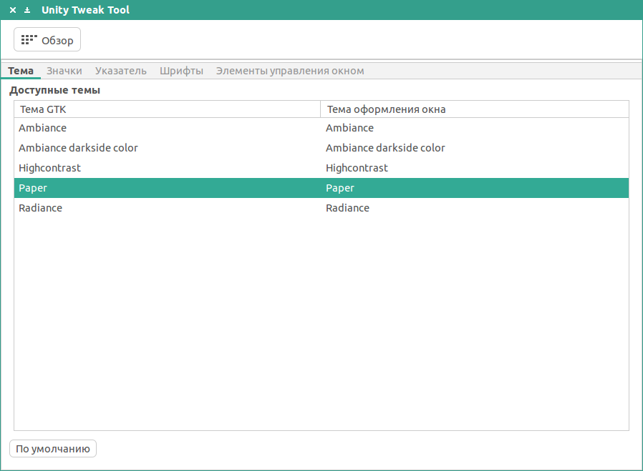Select Ambiance darkside color GTK theme

coord(78,148)
